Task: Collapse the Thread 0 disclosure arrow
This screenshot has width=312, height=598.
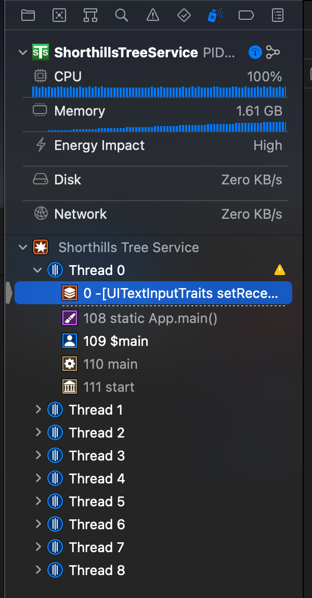Action: 37,270
